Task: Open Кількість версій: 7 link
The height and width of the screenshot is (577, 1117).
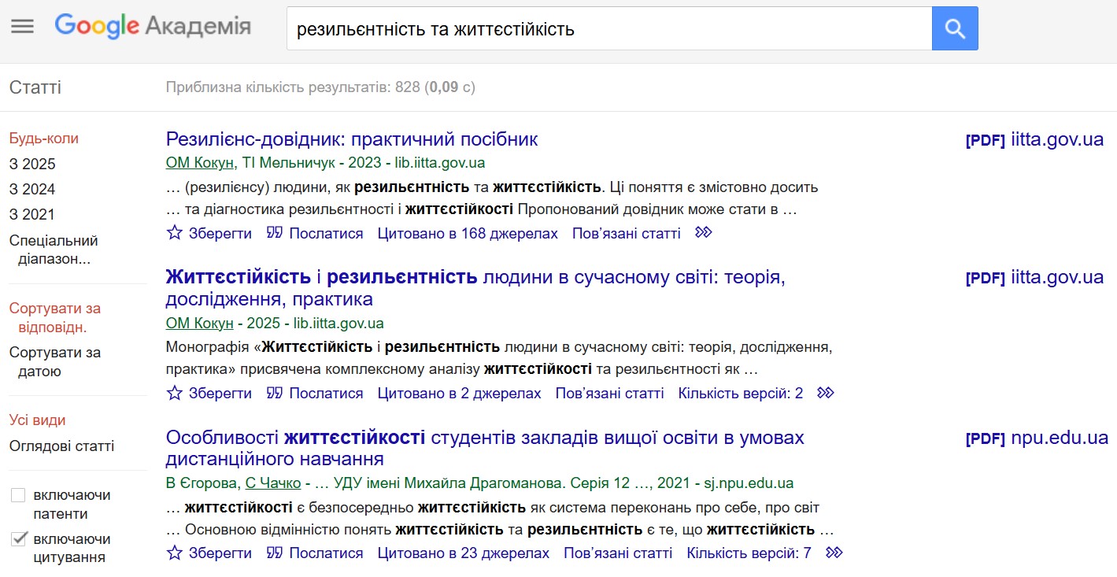Action: click(749, 553)
